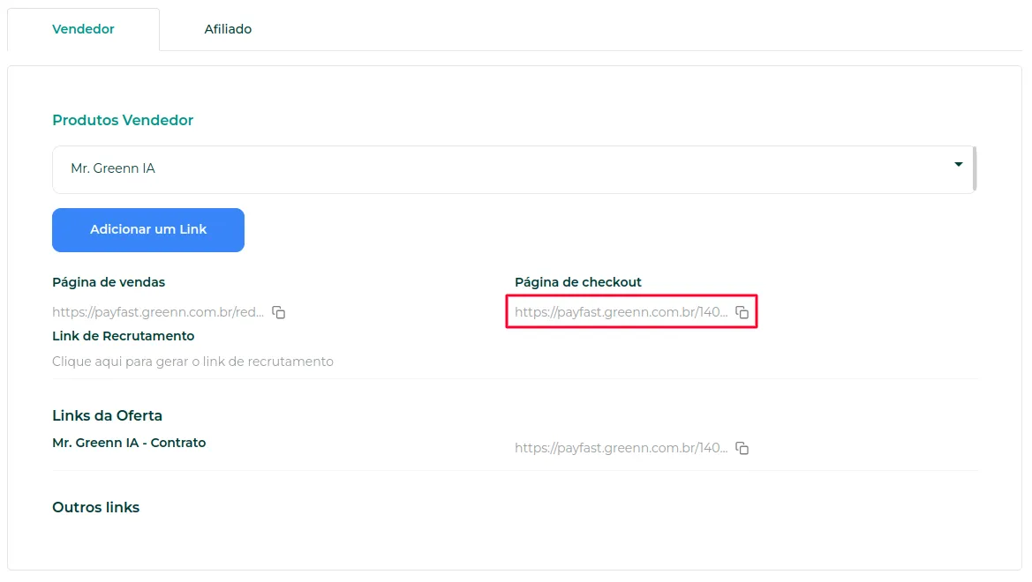Copy the Página de vendas link
1032x582 pixels.
[x=279, y=312]
